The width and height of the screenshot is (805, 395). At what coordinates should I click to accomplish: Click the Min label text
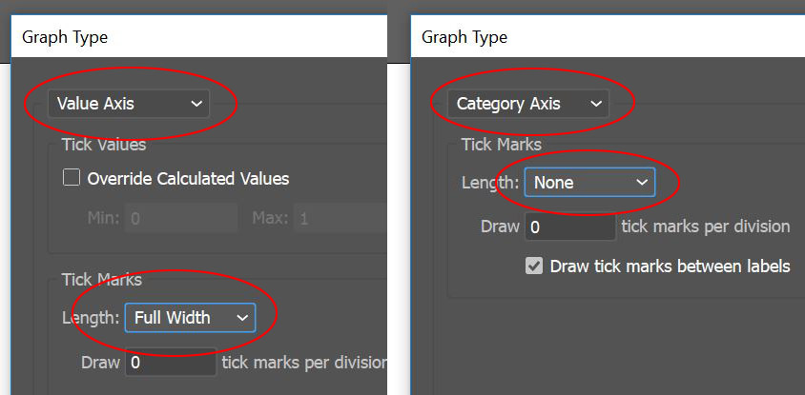pyautogui.click(x=102, y=218)
